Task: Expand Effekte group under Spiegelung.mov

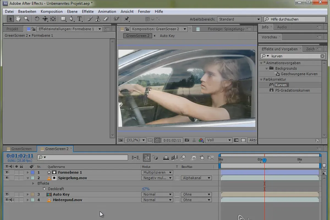Action: [33, 183]
